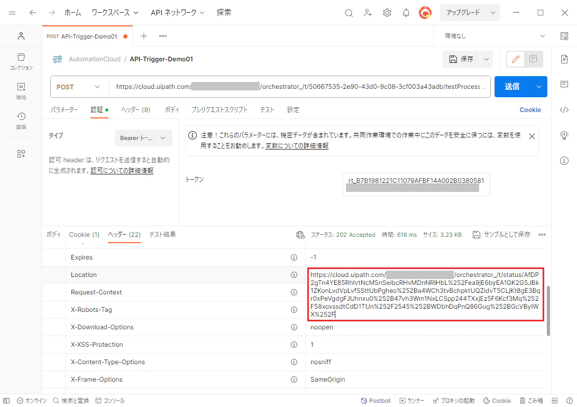Click Save as sample button
This screenshot has width=577, height=407.
[x=501, y=235]
